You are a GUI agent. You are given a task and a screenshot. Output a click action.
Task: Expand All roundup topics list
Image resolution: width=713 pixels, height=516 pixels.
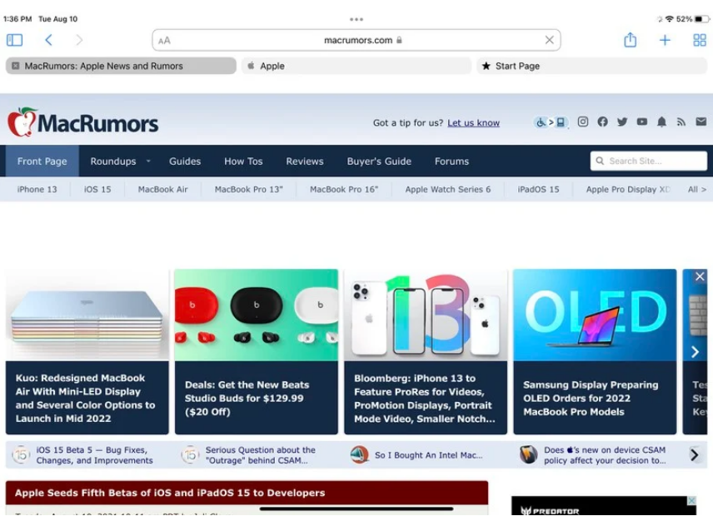(696, 190)
